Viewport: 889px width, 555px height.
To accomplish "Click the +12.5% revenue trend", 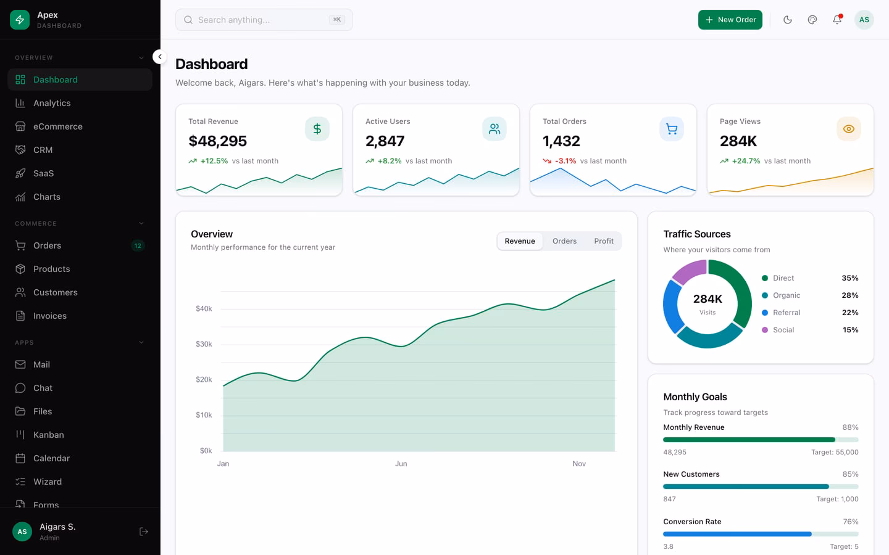I will (x=214, y=161).
